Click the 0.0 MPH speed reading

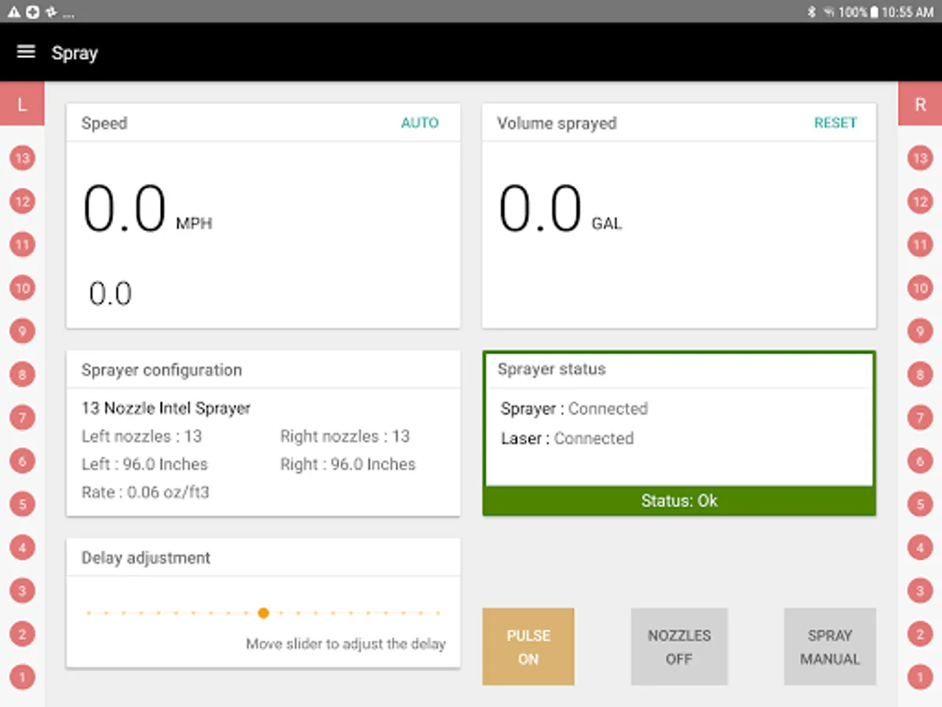click(148, 210)
